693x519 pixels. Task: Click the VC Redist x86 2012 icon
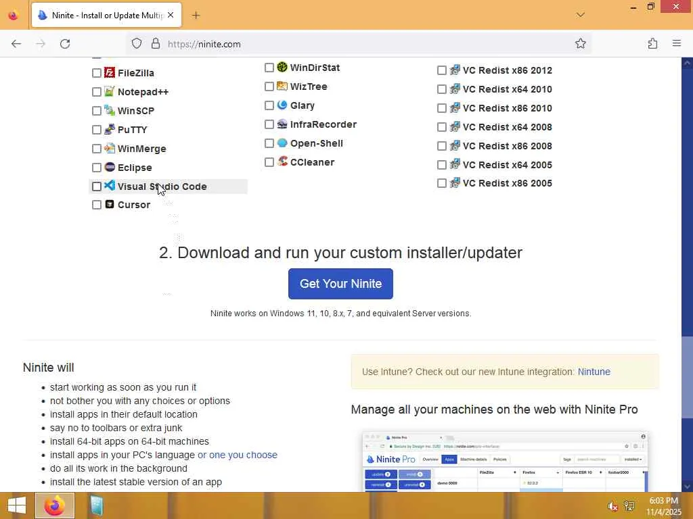(455, 70)
